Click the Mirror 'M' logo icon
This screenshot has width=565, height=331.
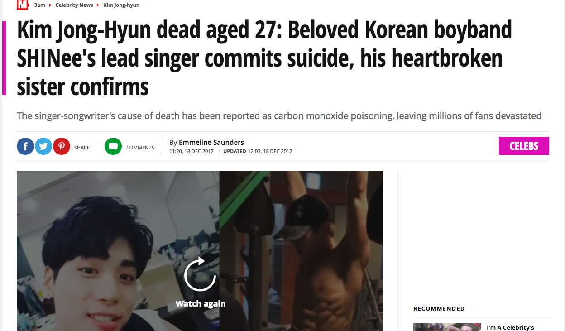point(23,5)
